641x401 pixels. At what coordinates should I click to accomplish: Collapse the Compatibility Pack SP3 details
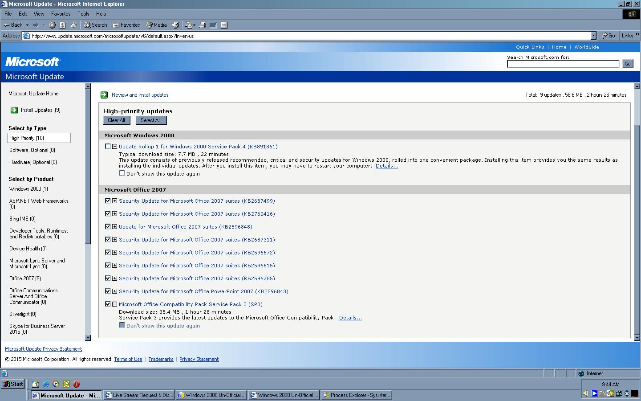[x=114, y=304]
